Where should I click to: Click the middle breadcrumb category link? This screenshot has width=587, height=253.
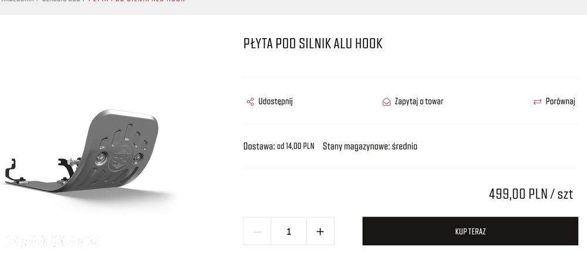click(x=60, y=1)
